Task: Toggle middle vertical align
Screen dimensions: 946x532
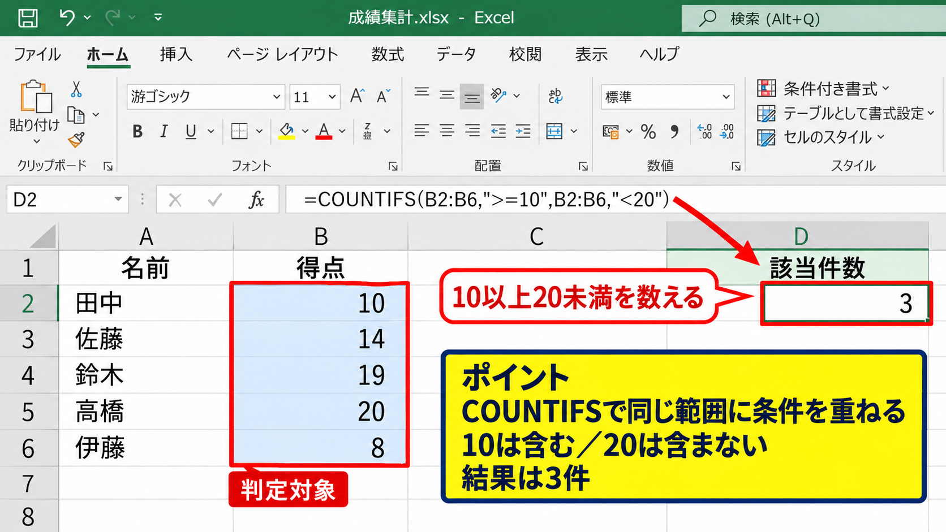Action: (447, 95)
